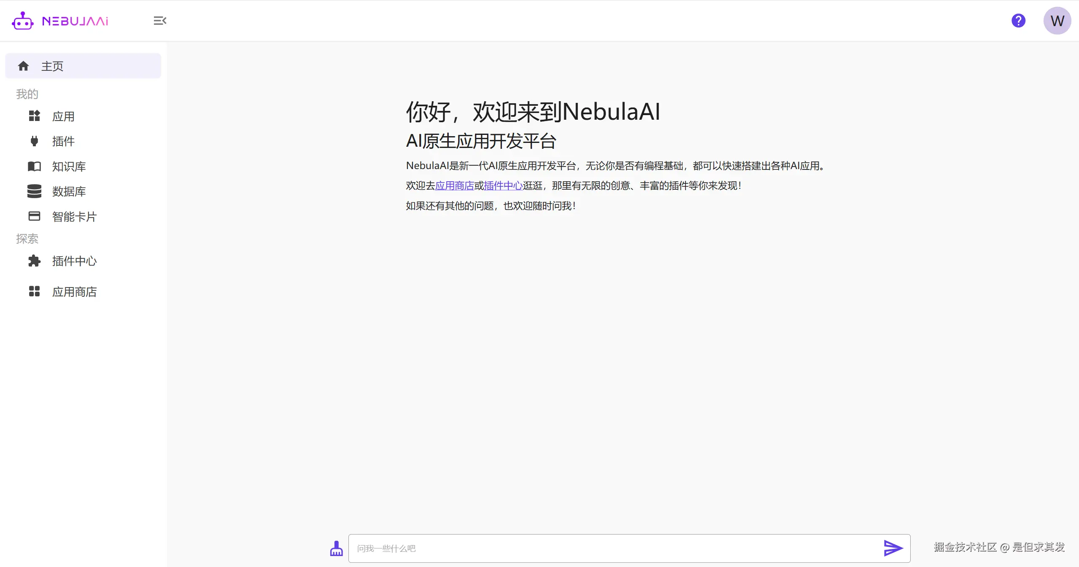Screen dimensions: 1079x567
Task: Click the 知识库 book icon
Action: 34,167
